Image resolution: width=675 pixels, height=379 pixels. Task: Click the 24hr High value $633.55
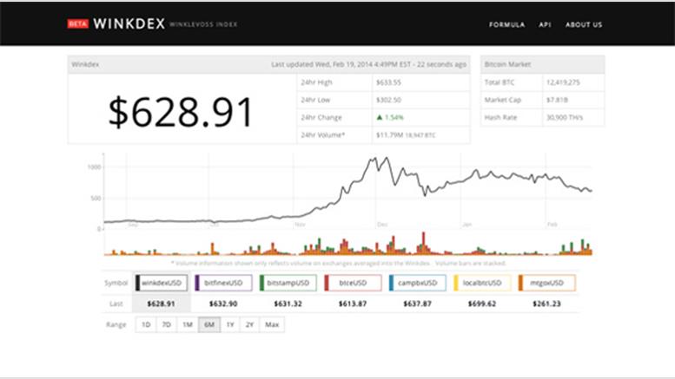(x=388, y=82)
